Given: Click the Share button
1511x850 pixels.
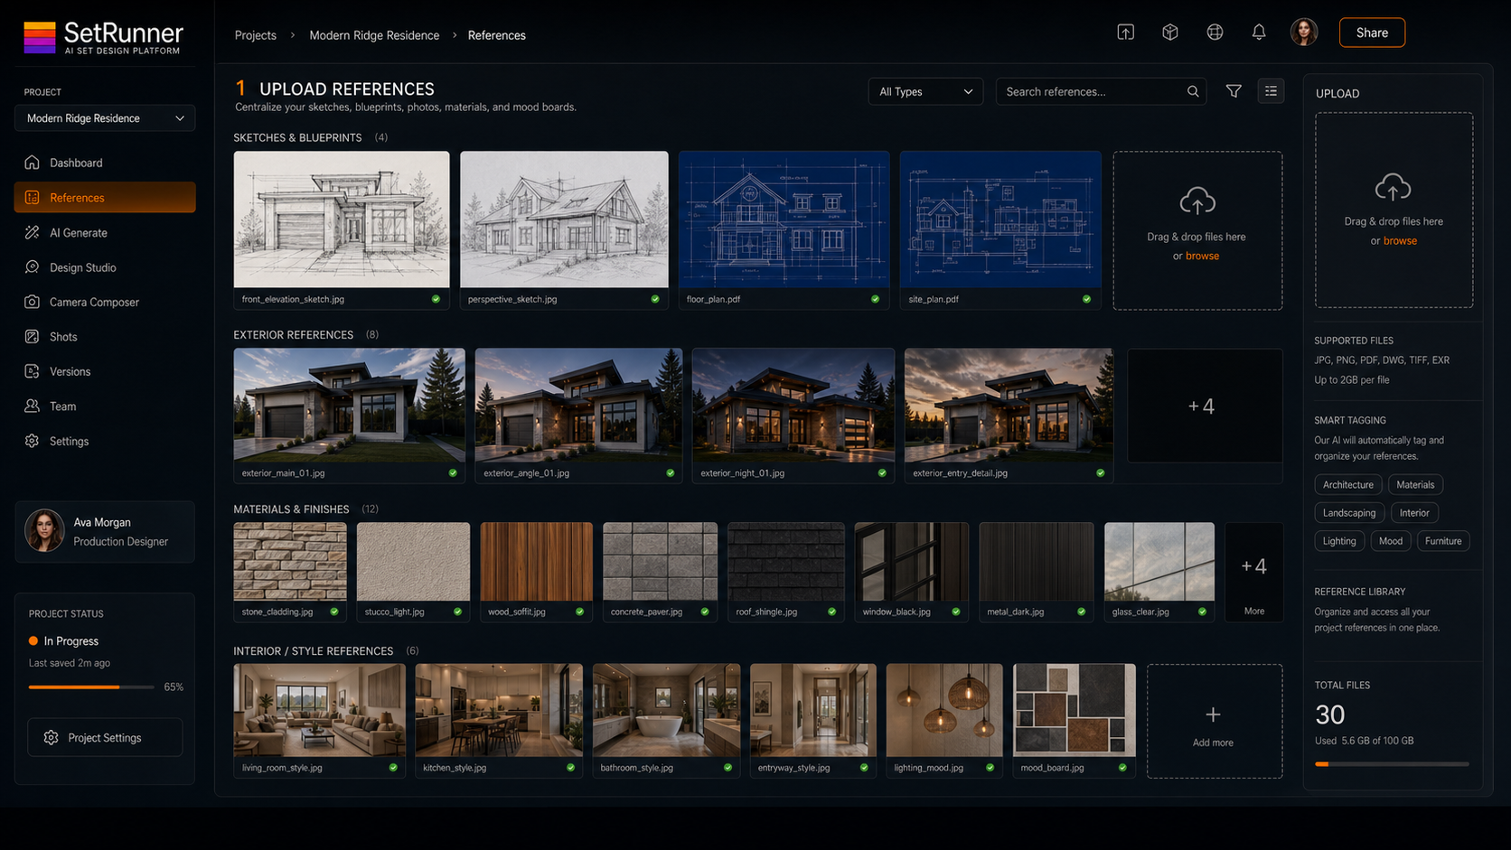Looking at the screenshot, I should point(1372,33).
